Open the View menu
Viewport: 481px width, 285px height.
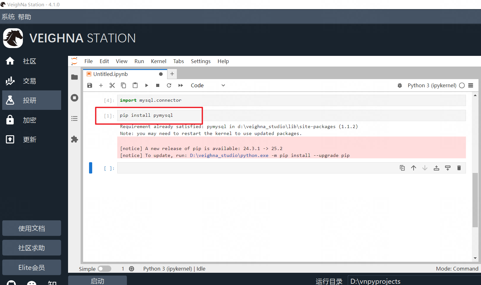click(x=122, y=61)
